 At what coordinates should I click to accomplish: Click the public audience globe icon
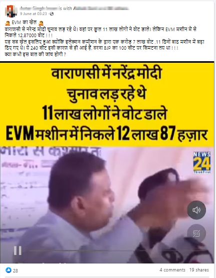[x=51, y=14]
